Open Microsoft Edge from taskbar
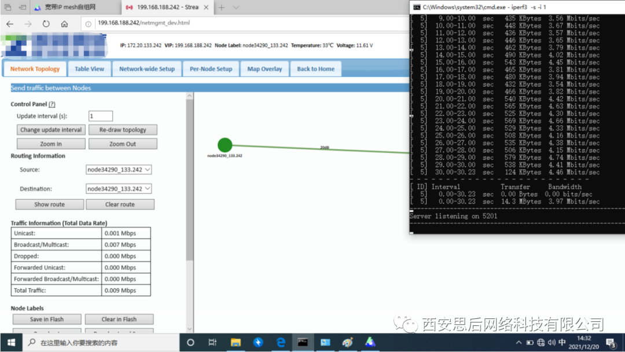625x352 pixels. click(281, 342)
